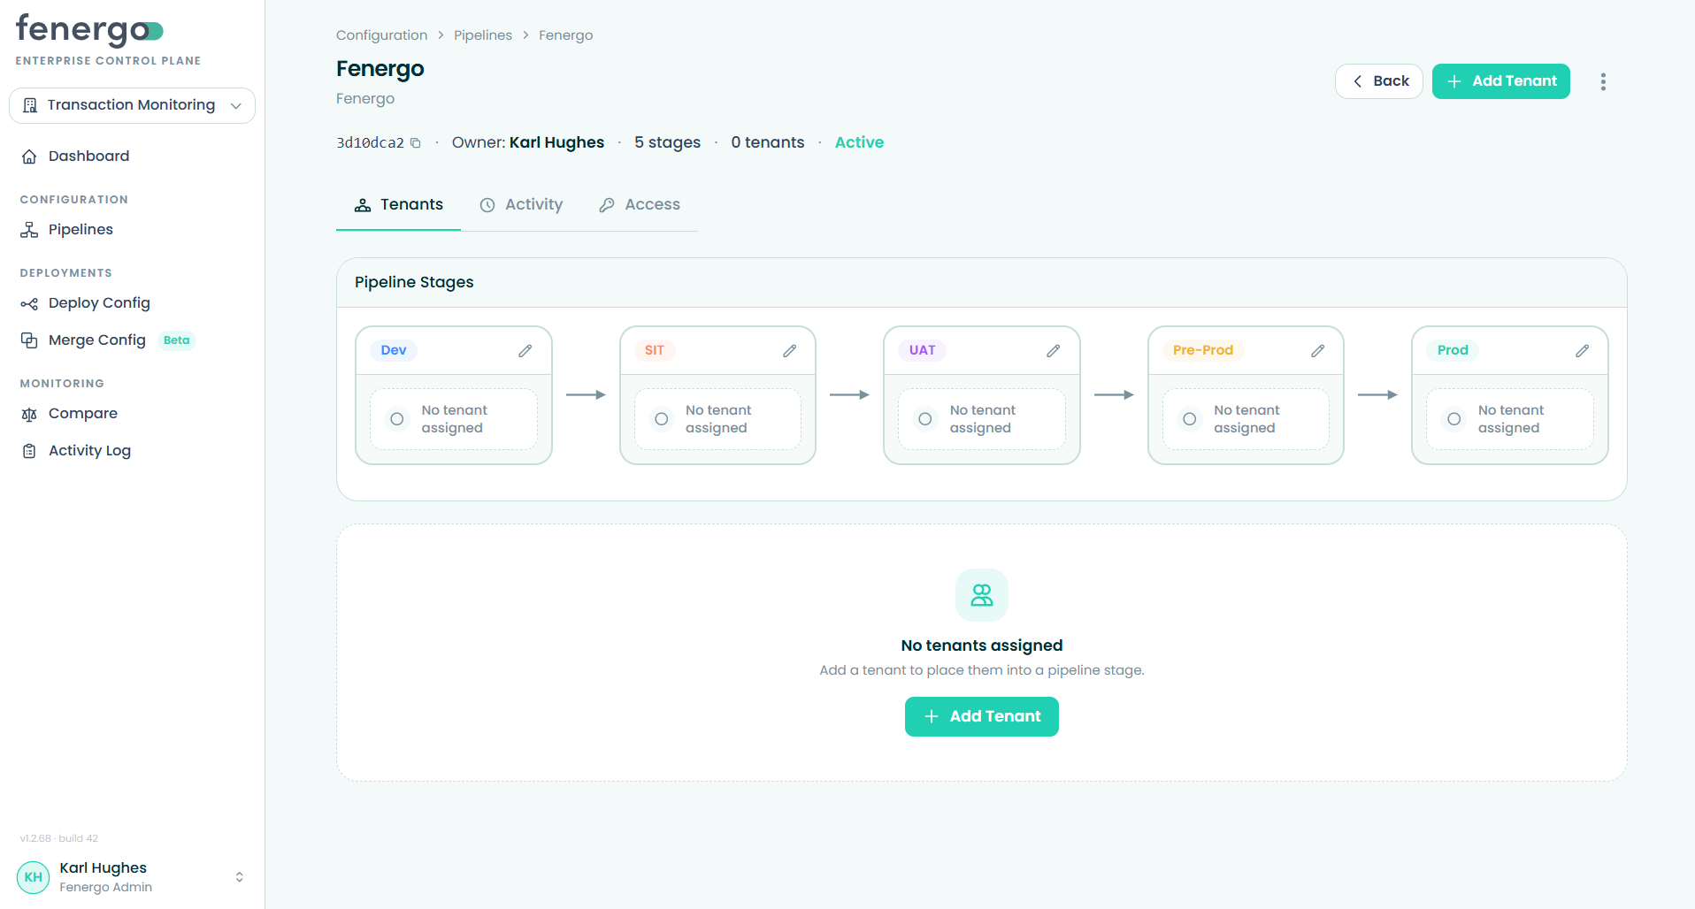The width and height of the screenshot is (1695, 909).
Task: Click the '5 stages' text
Action: tap(667, 142)
